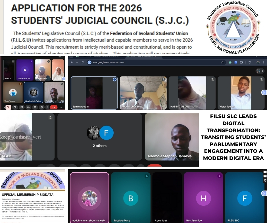Click muted mic icon on Victor Tadese large tile

(261, 79)
